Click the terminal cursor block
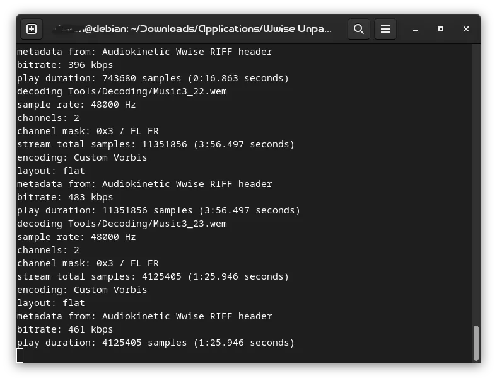The width and height of the screenshot is (497, 381). (20, 356)
